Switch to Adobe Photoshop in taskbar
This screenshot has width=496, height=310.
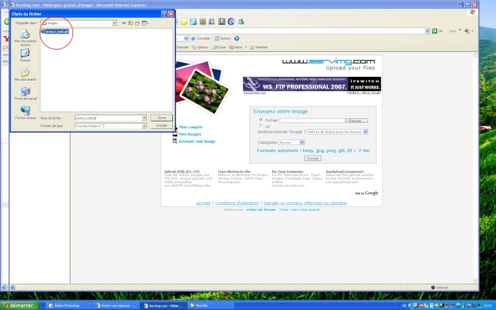tap(68, 306)
